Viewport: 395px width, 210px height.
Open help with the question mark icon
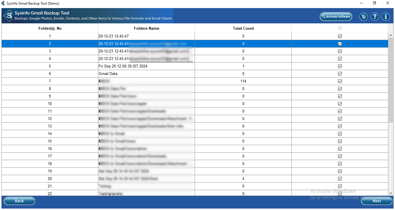click(375, 16)
